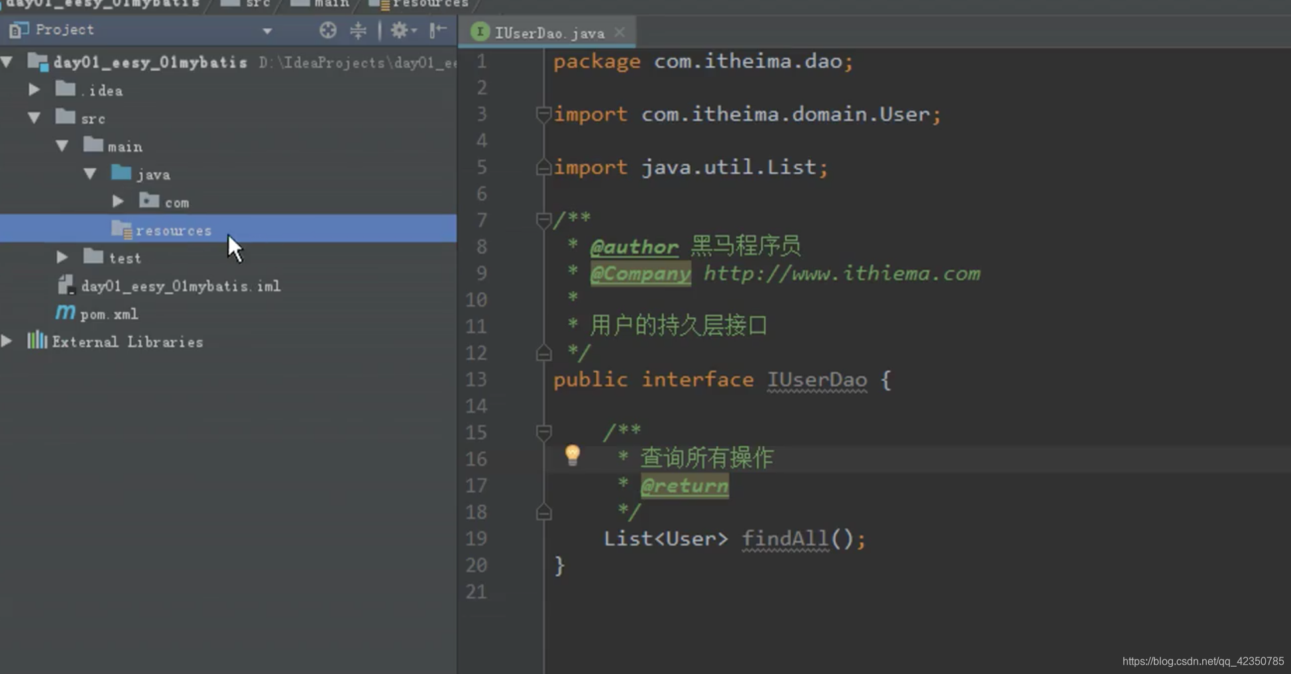Select the IUserDao.java editor tab
The height and width of the screenshot is (674, 1291).
click(x=549, y=32)
